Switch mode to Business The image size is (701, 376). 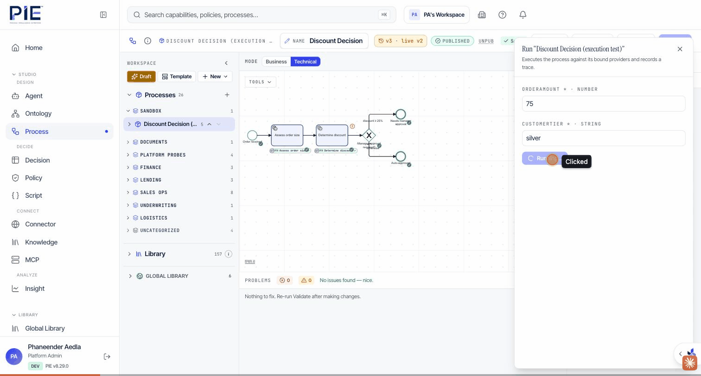tap(276, 62)
